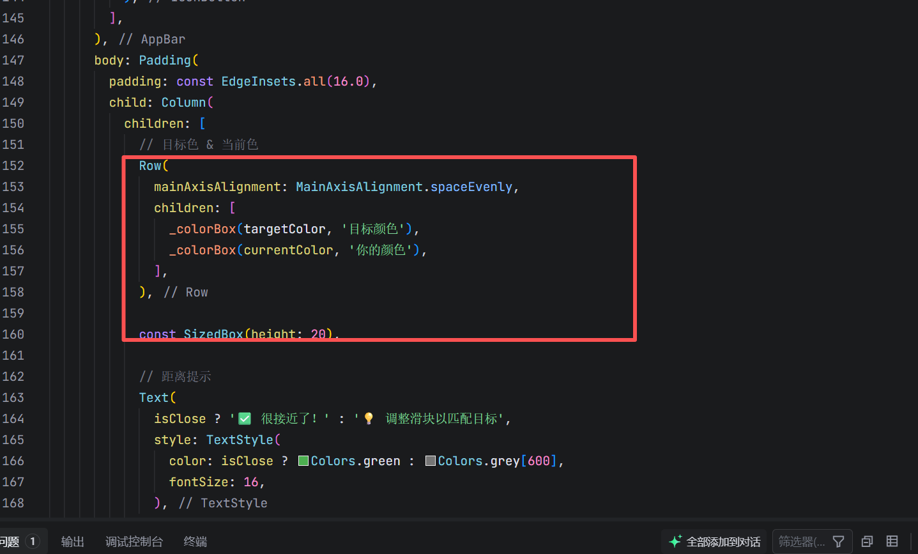
Task: Place cursor on the Padding widget name
Action: click(165, 60)
